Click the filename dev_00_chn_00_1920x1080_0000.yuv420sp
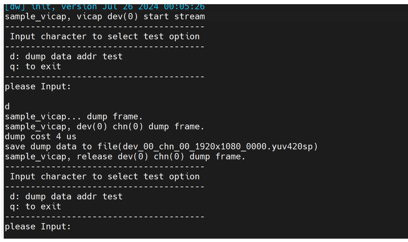This screenshot has width=408, height=242. [x=218, y=147]
